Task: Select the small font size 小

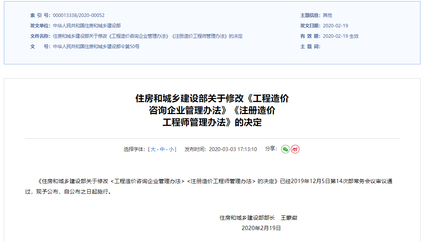Action: tap(171, 150)
